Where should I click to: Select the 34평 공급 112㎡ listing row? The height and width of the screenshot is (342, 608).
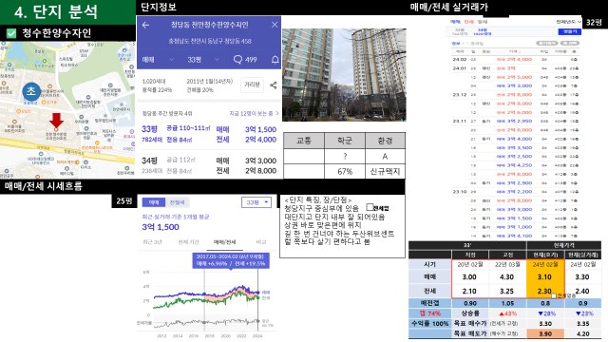pos(209,165)
